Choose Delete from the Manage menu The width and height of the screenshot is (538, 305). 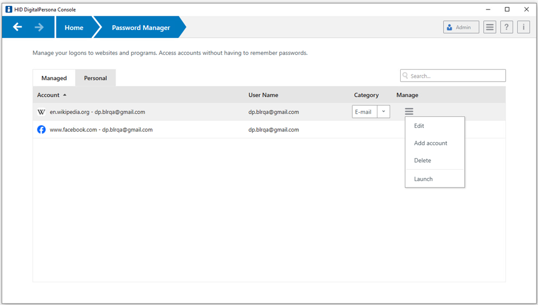[422, 161]
